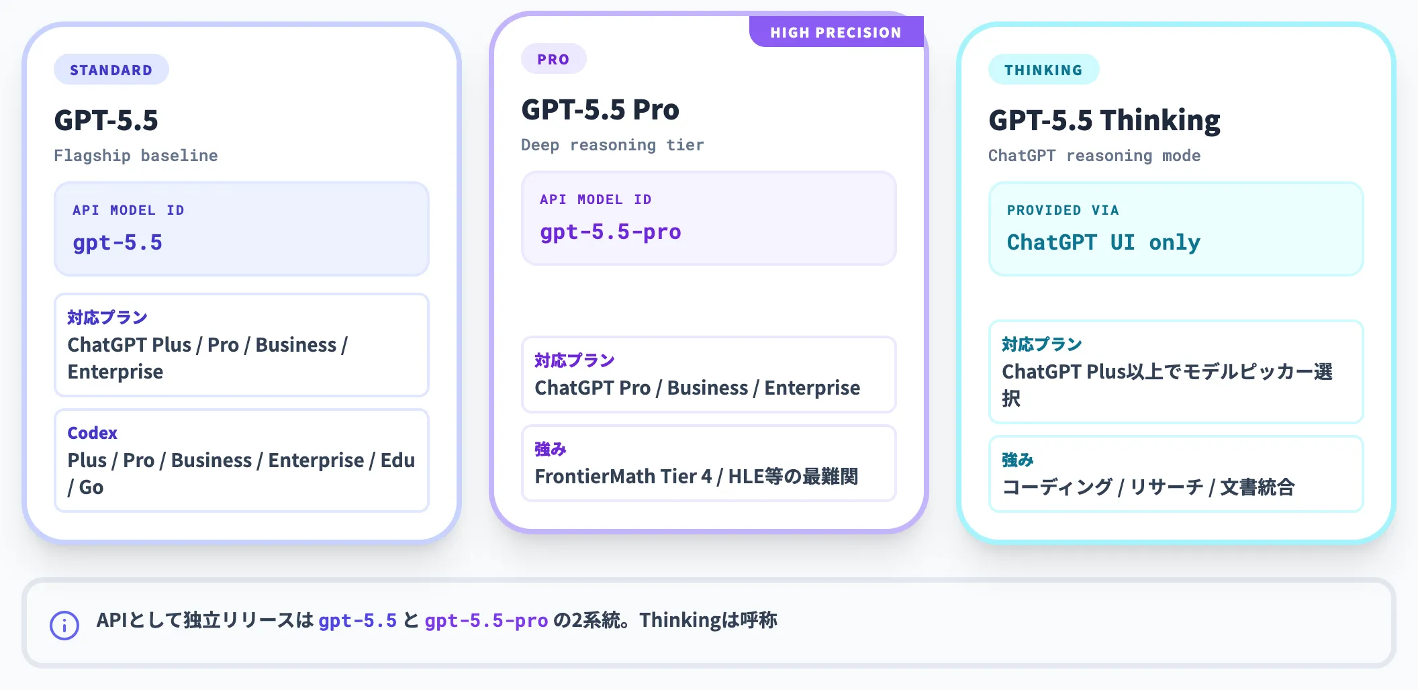The image size is (1418, 690).
Task: Expand the 対応プラン section on GPT-5.5 card
Action: (x=242, y=344)
